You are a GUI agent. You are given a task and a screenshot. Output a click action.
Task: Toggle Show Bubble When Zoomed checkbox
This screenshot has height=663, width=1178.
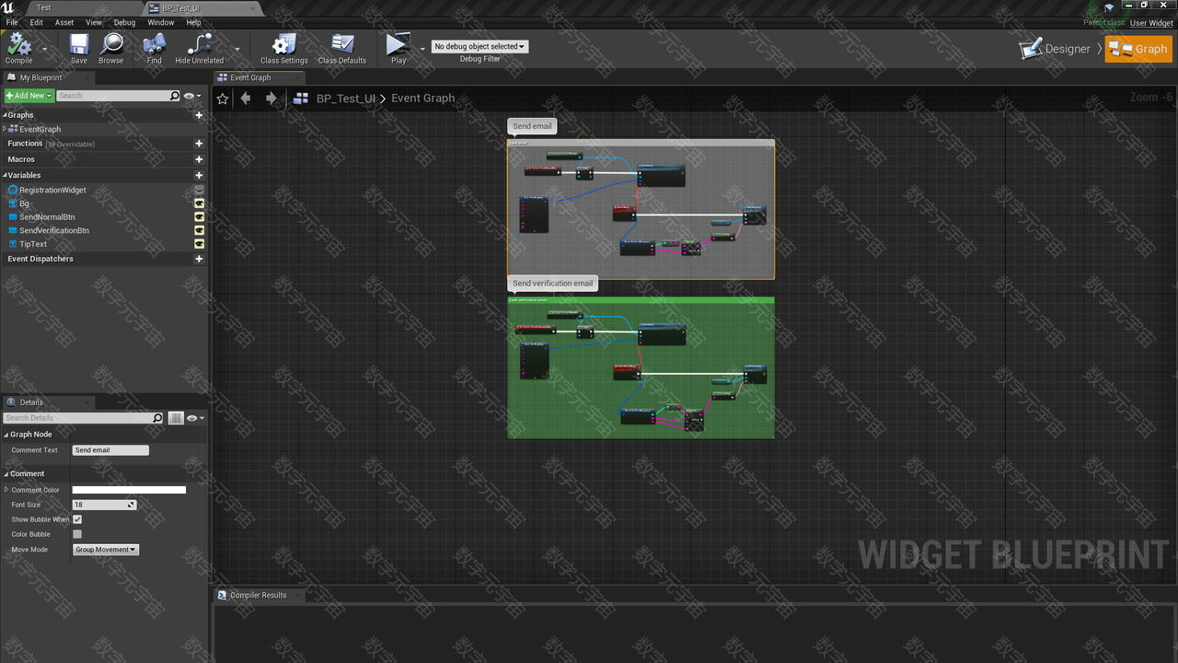coord(77,519)
